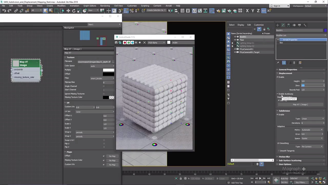The height and width of the screenshot is (185, 328).
Task: Open the Rendering menu
Action: click(x=105, y=6)
